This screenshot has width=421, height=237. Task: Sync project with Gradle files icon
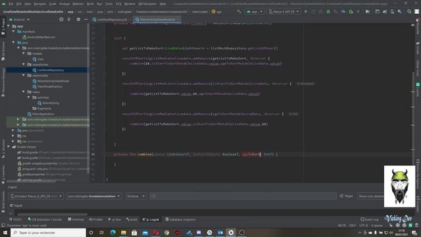[385, 12]
